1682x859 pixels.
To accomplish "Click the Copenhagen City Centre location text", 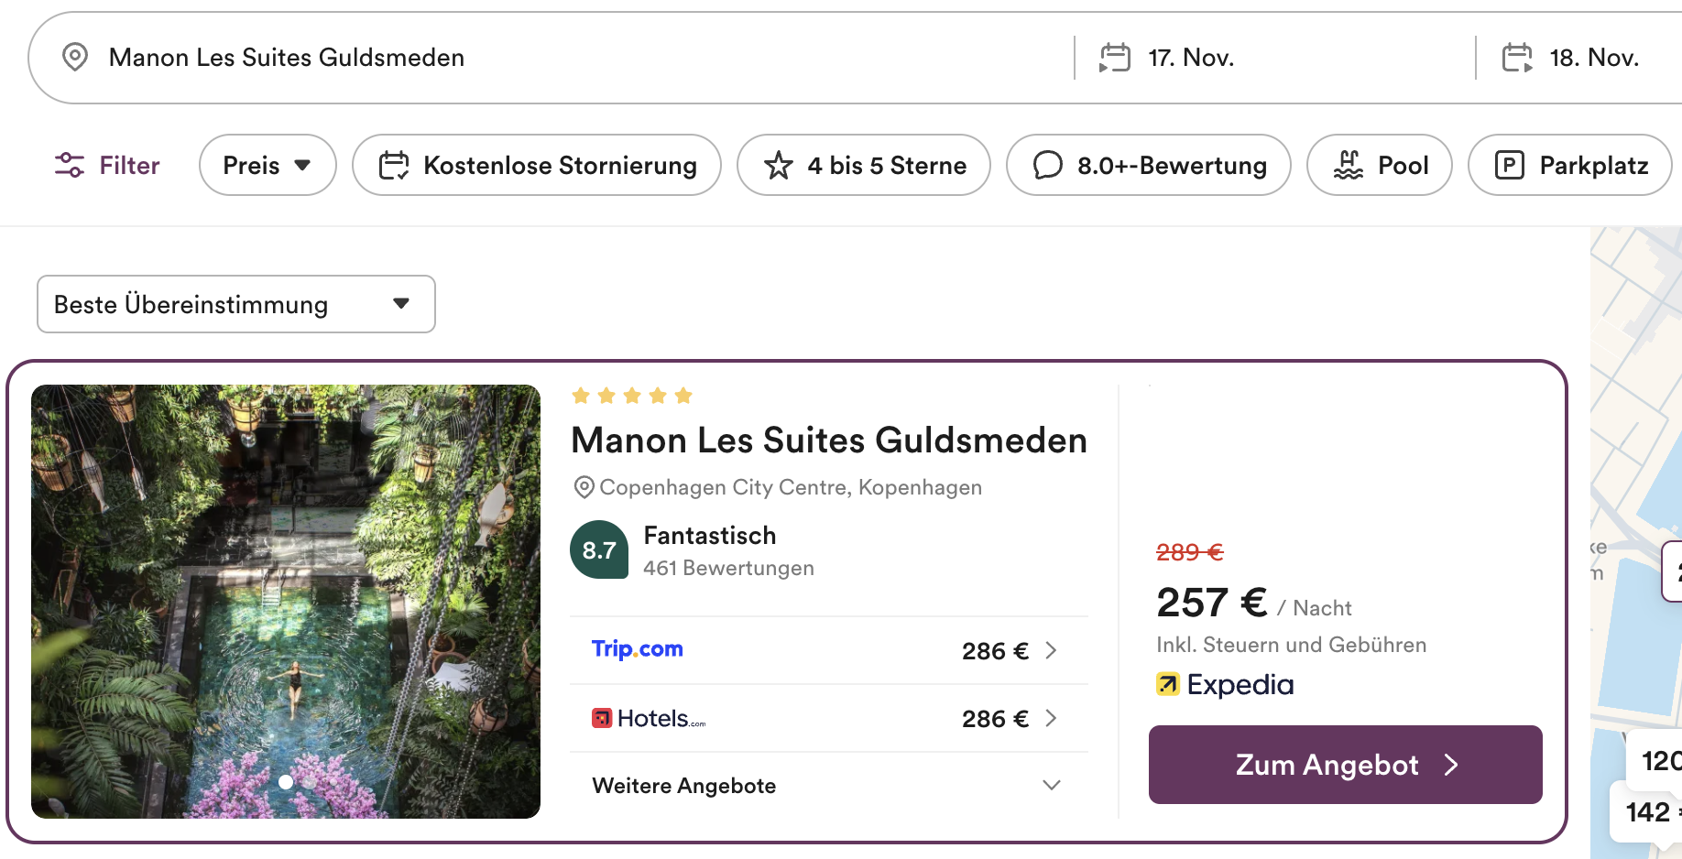I will tap(791, 487).
